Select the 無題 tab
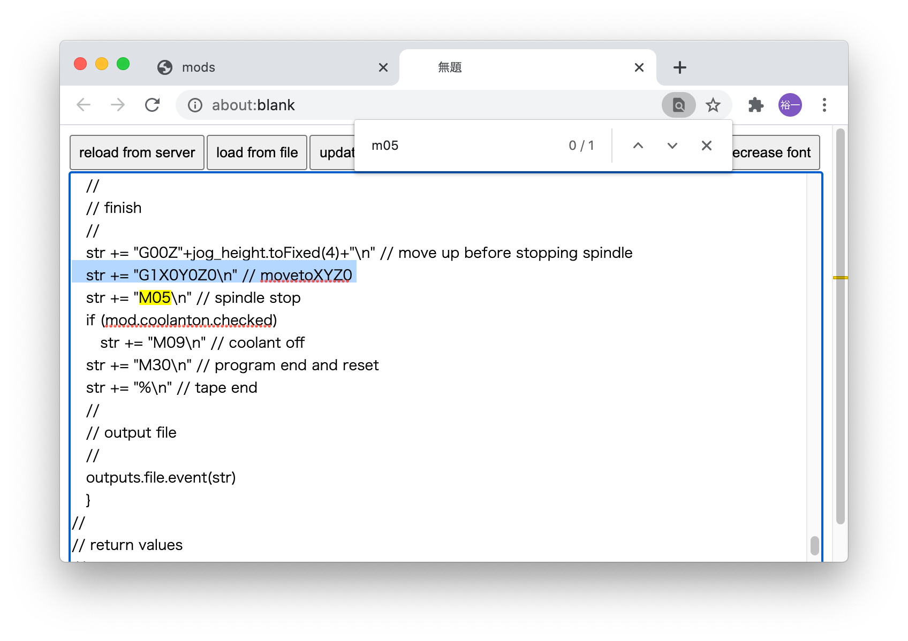This screenshot has height=641, width=908. click(527, 67)
